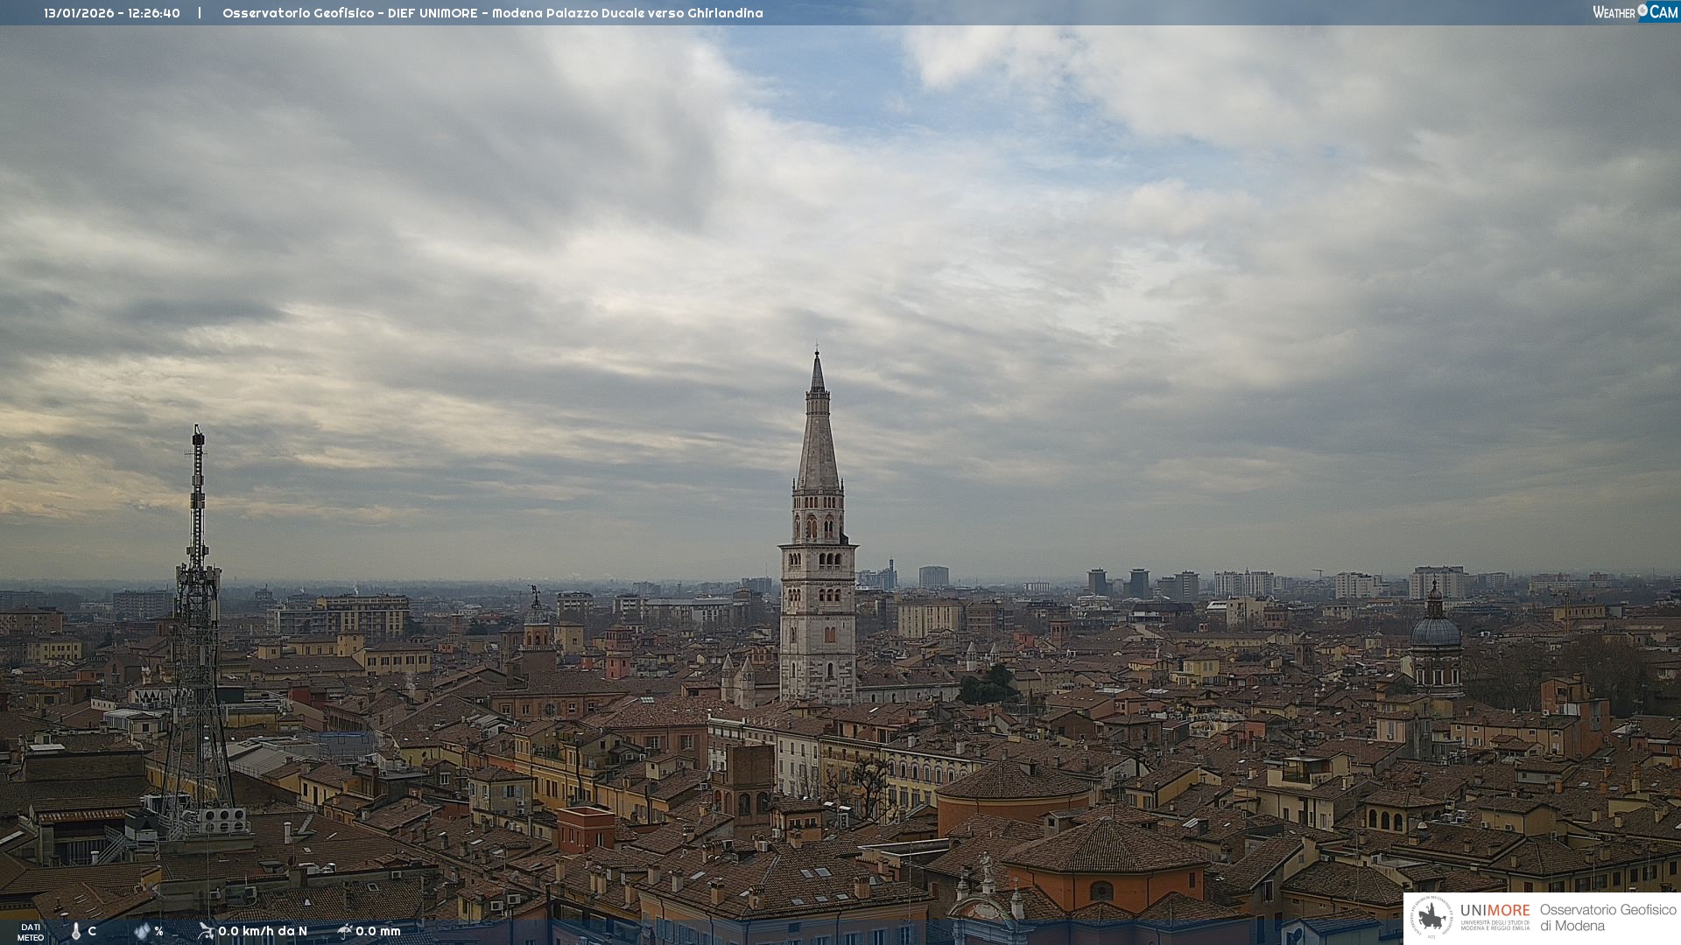Click the temperature C unit label
Viewport: 1681px width, 945px height.
point(92,931)
